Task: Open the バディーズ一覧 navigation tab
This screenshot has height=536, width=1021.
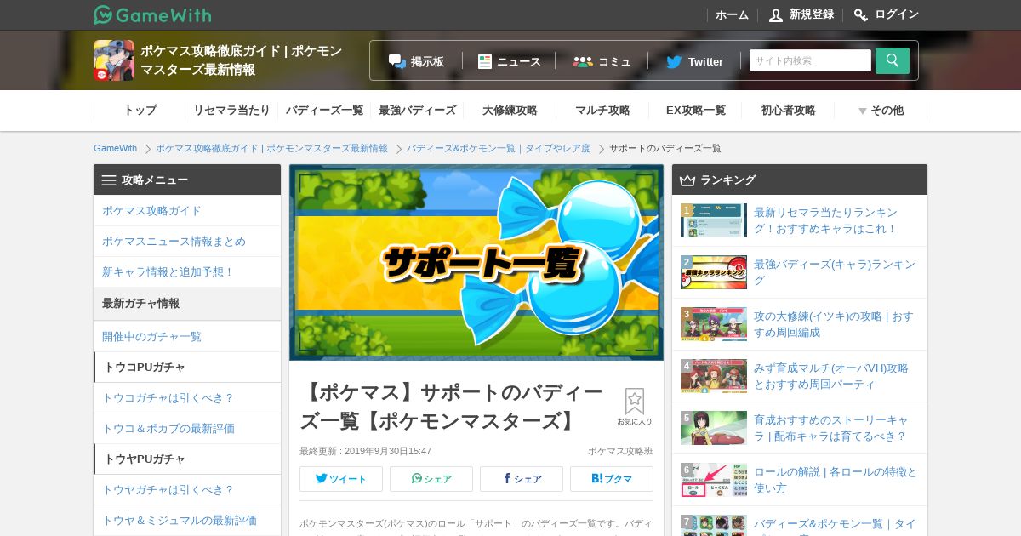Action: 324,111
